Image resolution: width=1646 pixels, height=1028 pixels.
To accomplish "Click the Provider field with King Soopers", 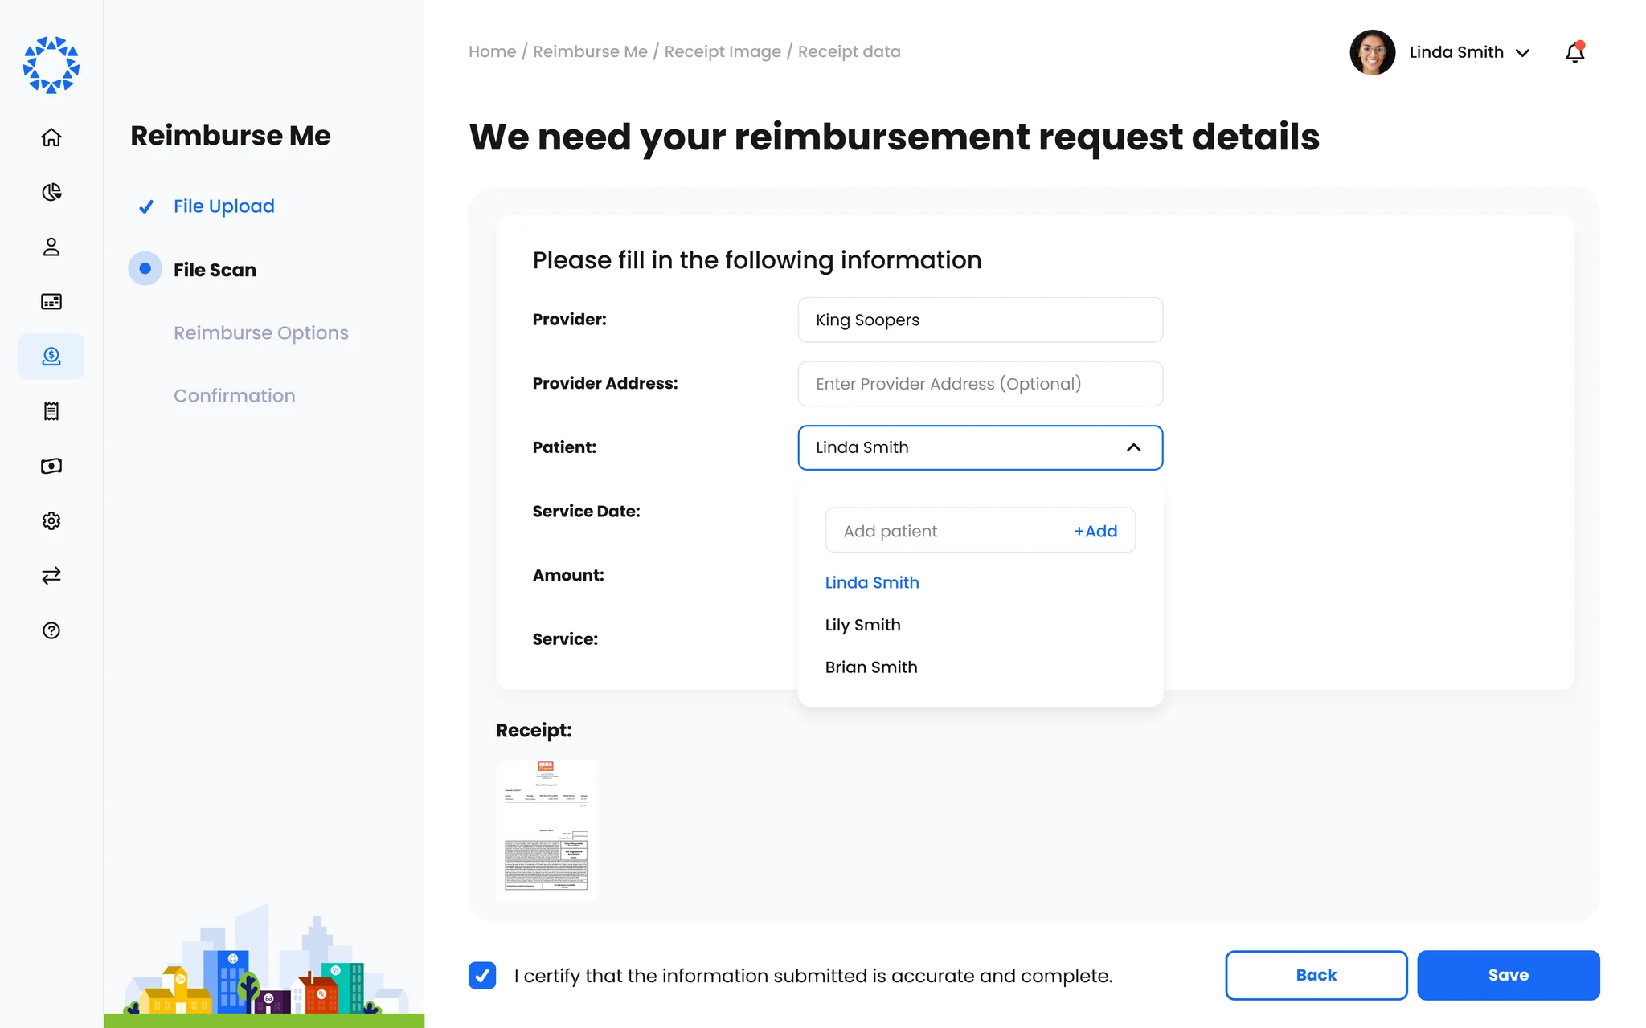I will [x=980, y=320].
